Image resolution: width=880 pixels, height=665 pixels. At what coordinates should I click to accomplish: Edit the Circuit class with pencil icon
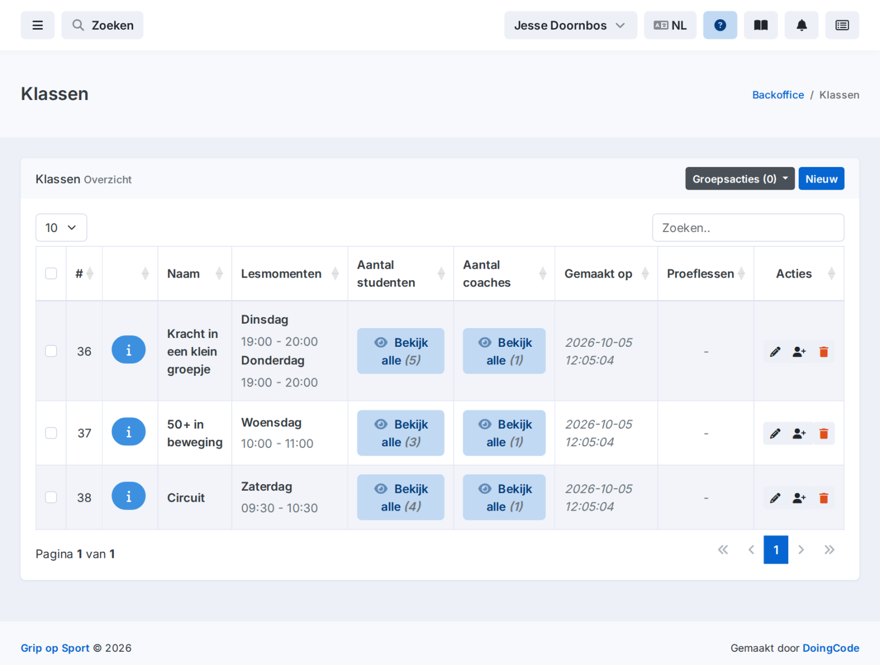775,498
